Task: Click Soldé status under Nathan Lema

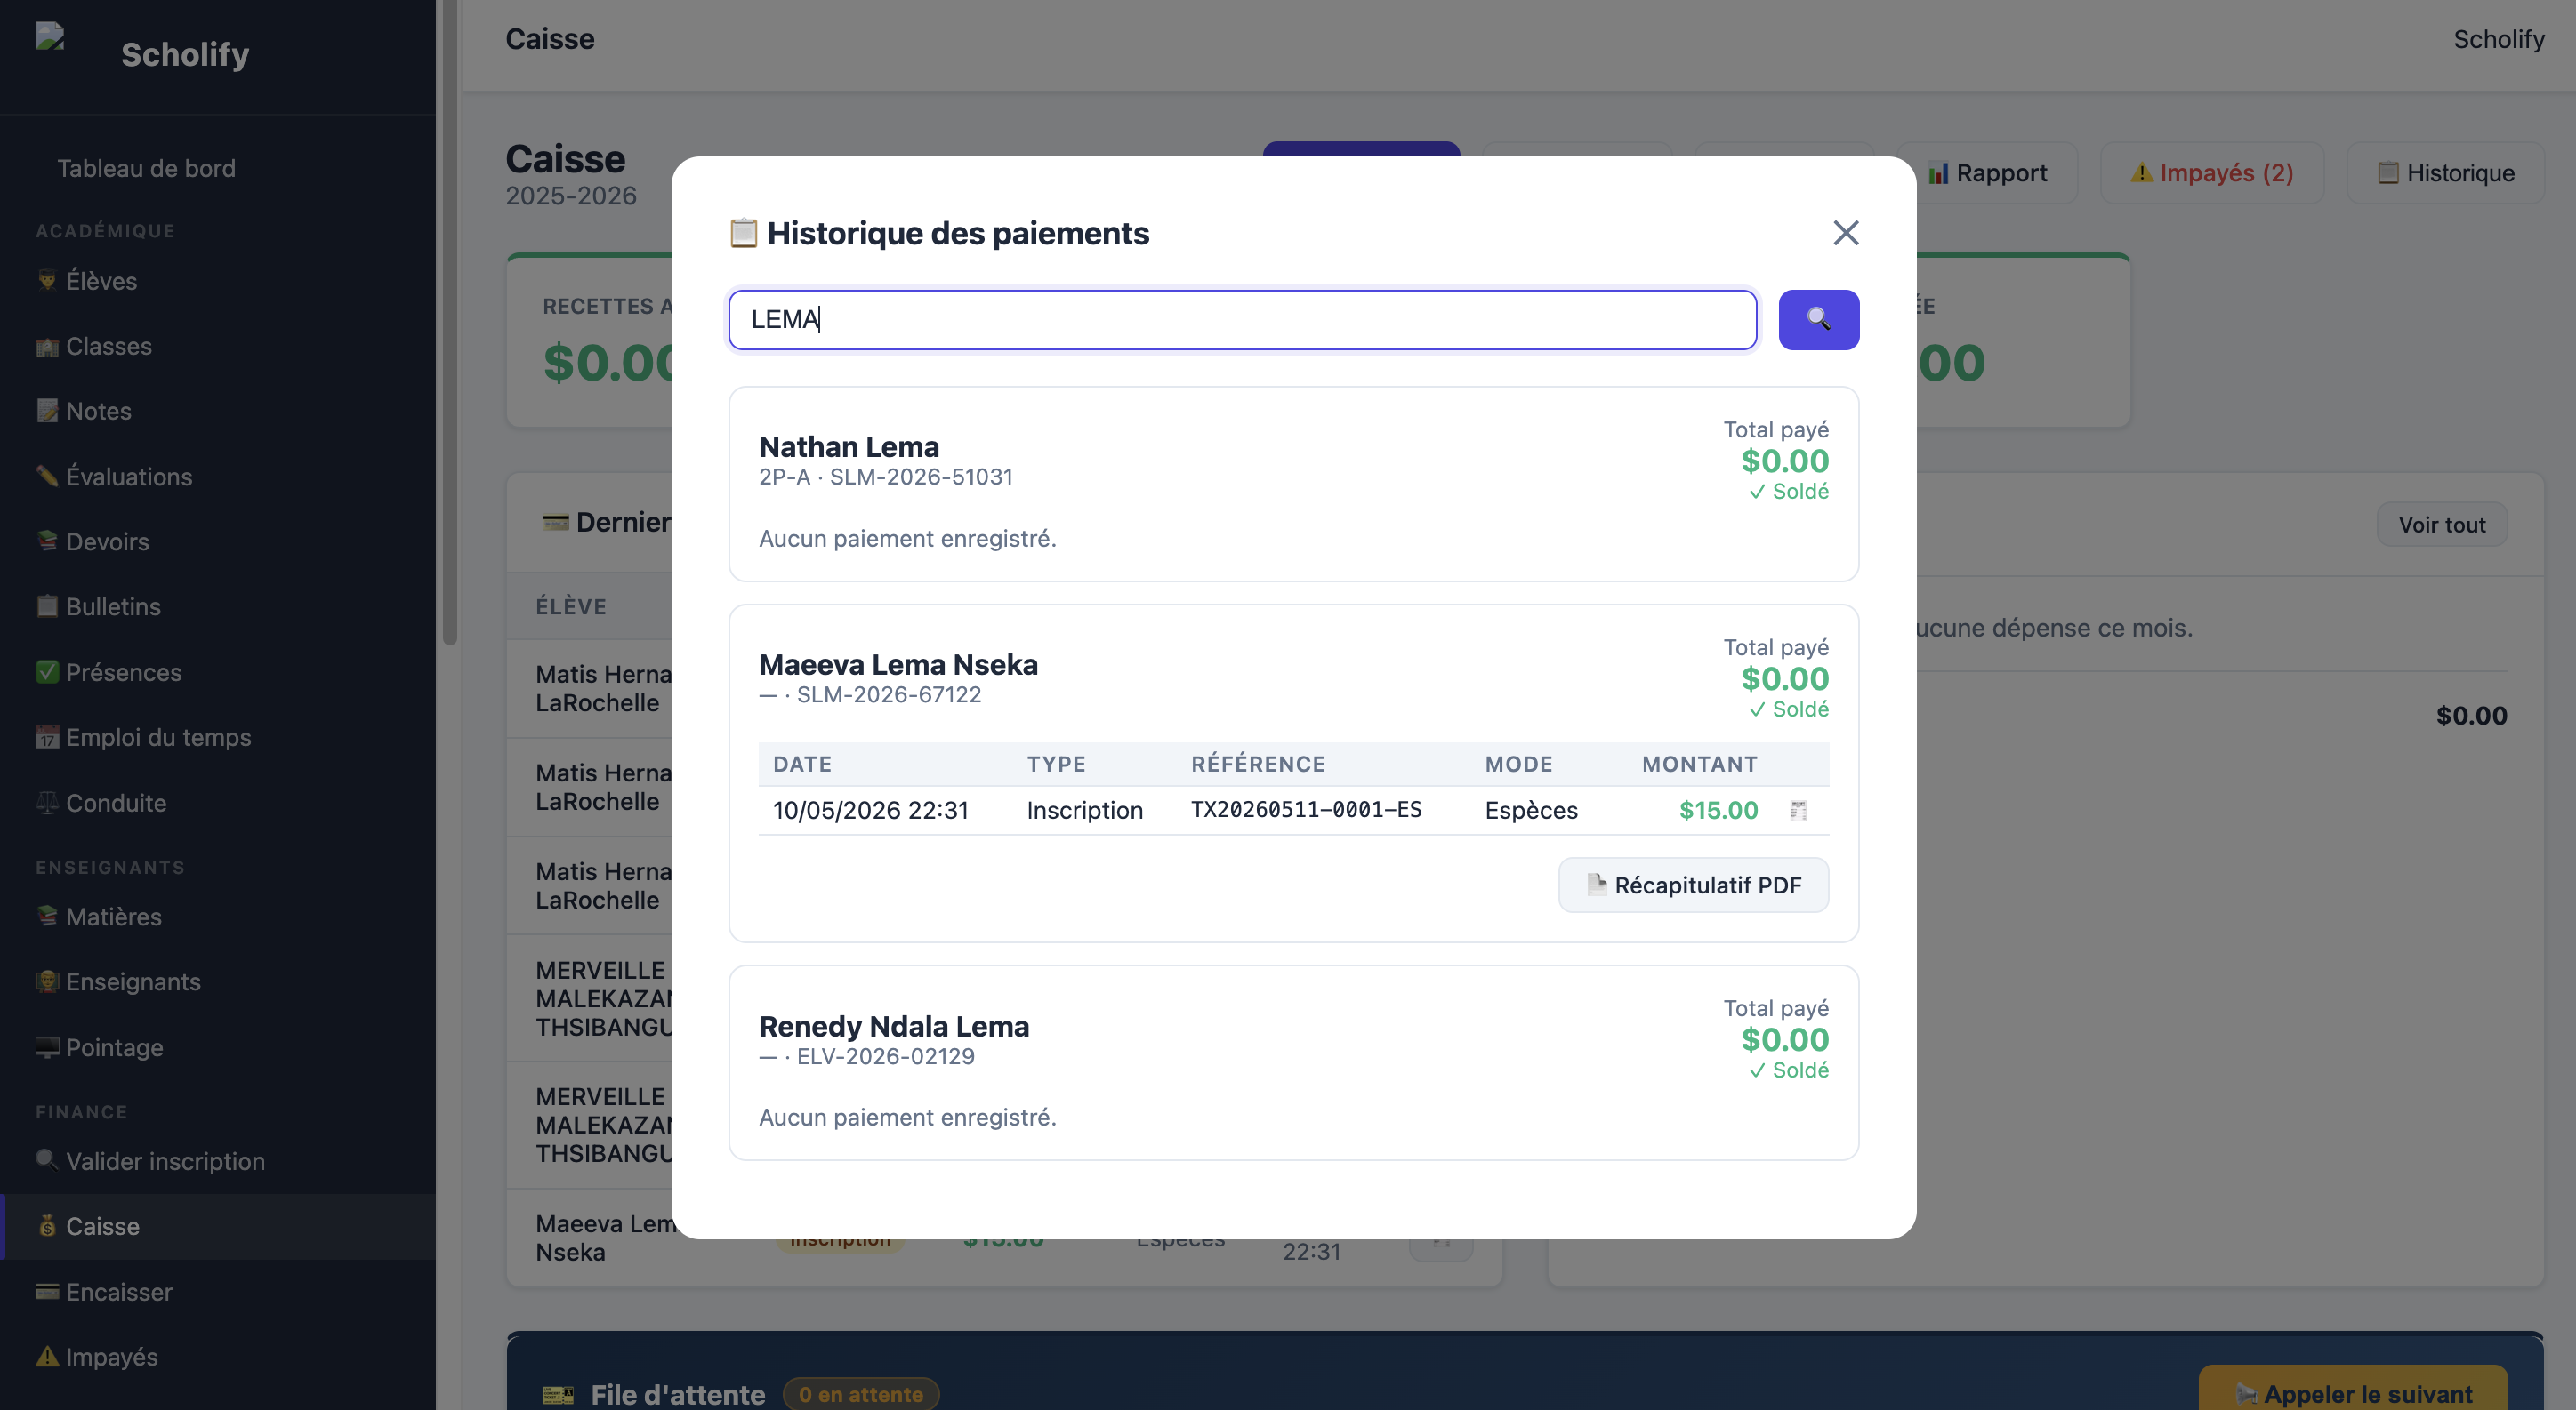Action: (1788, 492)
